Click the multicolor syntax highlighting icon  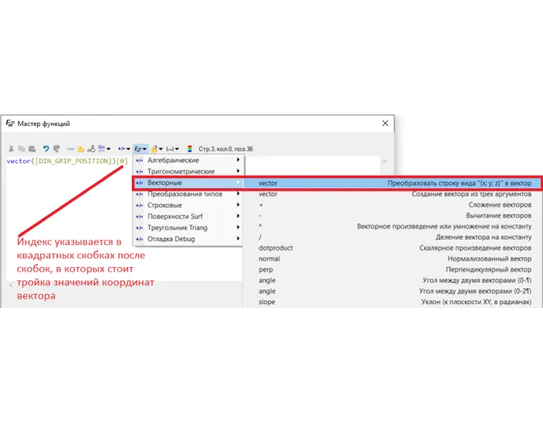[189, 149]
